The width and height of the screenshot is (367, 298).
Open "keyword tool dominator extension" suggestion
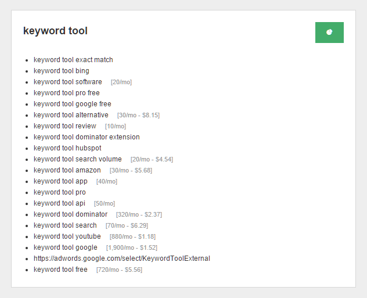87,137
